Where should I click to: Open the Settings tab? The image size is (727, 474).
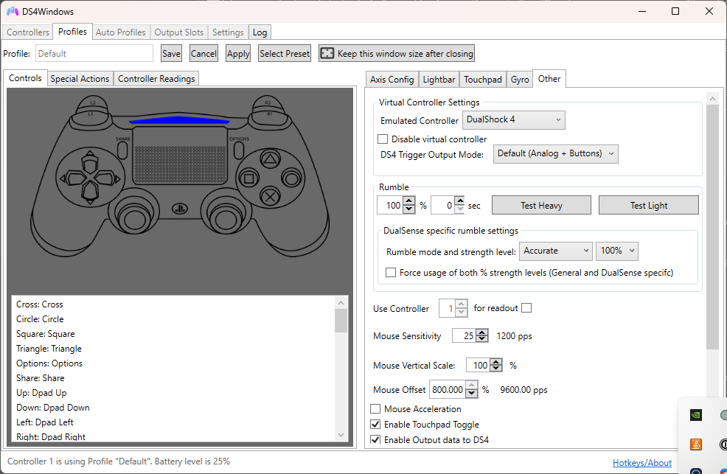tap(228, 32)
